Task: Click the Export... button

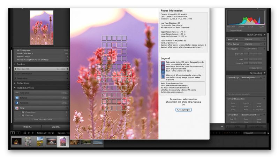Action: click(x=56, y=127)
